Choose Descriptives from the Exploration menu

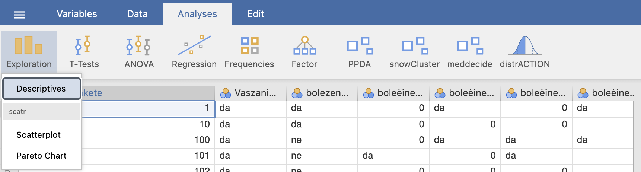(41, 89)
